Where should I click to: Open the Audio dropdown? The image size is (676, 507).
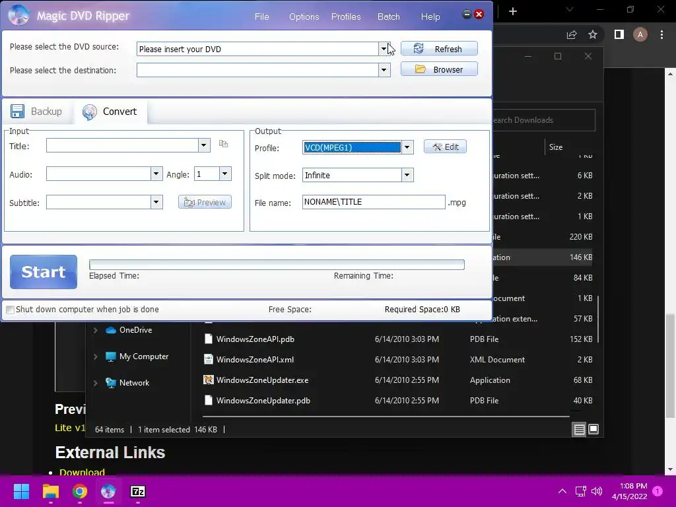156,174
